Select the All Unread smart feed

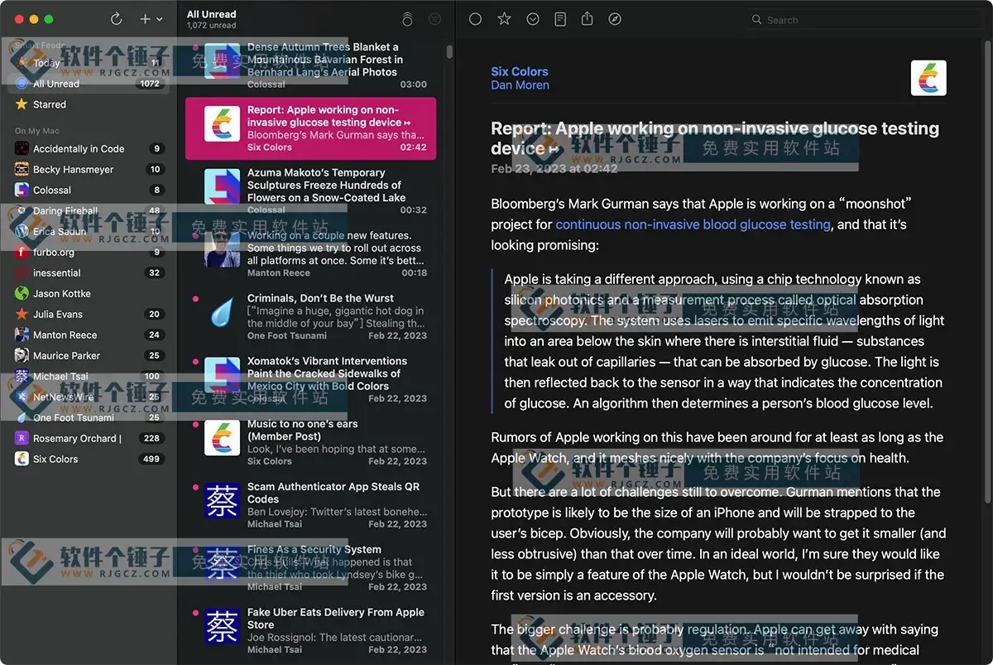[x=89, y=84]
